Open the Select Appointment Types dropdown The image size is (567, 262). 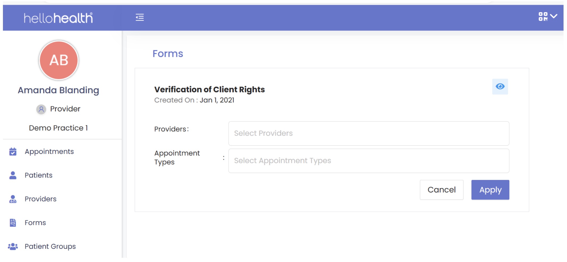369,161
